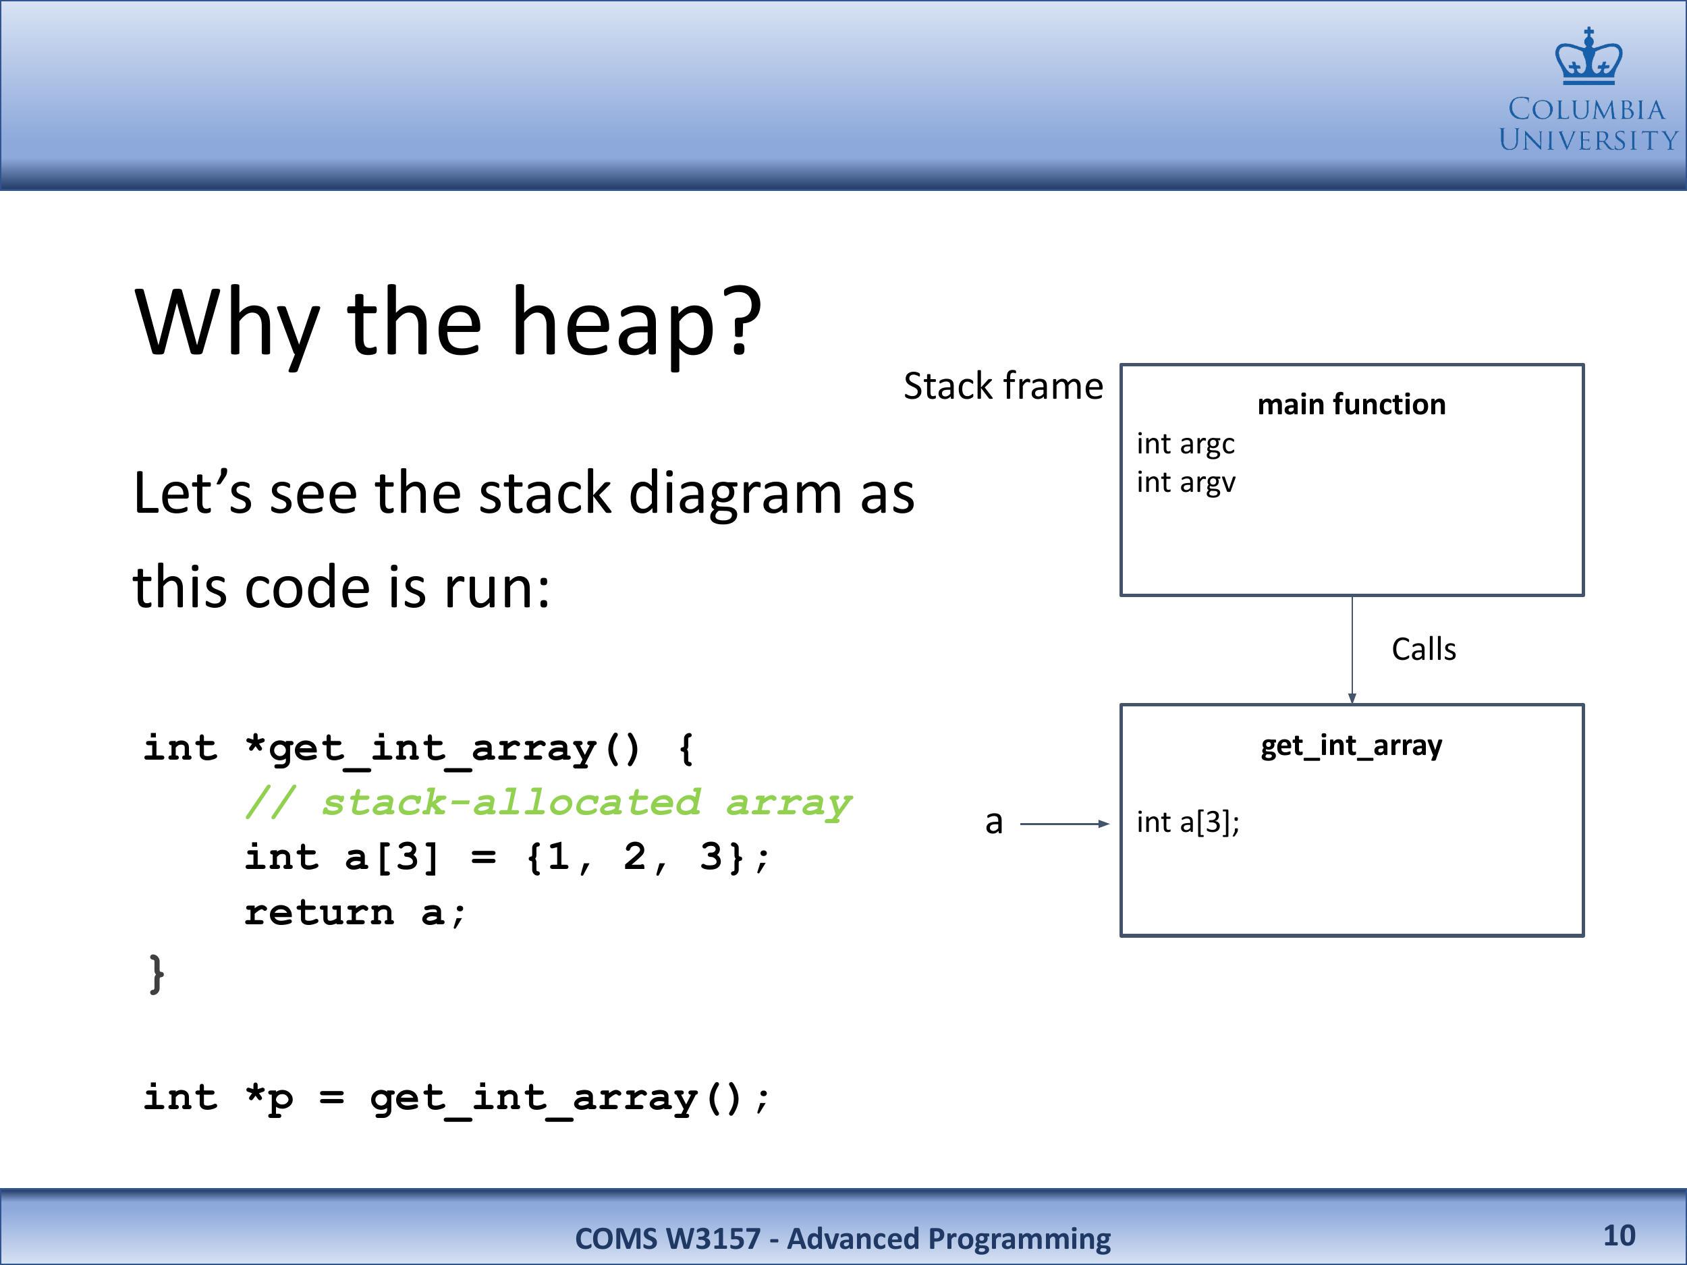The height and width of the screenshot is (1265, 1687).
Task: Click the standalone 'a' pointer label
Action: click(x=993, y=822)
